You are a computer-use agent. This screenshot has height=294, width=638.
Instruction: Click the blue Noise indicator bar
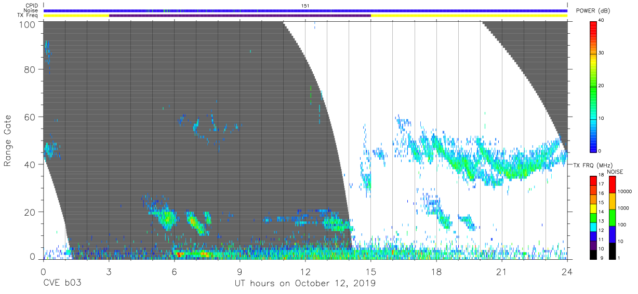click(305, 10)
